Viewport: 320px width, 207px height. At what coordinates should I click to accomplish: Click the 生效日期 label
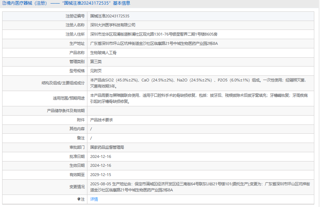point(77,165)
